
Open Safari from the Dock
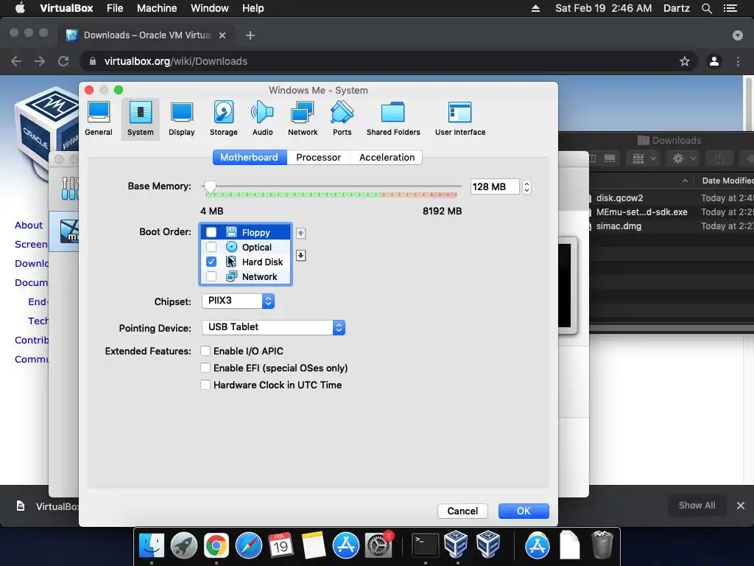[x=248, y=545]
